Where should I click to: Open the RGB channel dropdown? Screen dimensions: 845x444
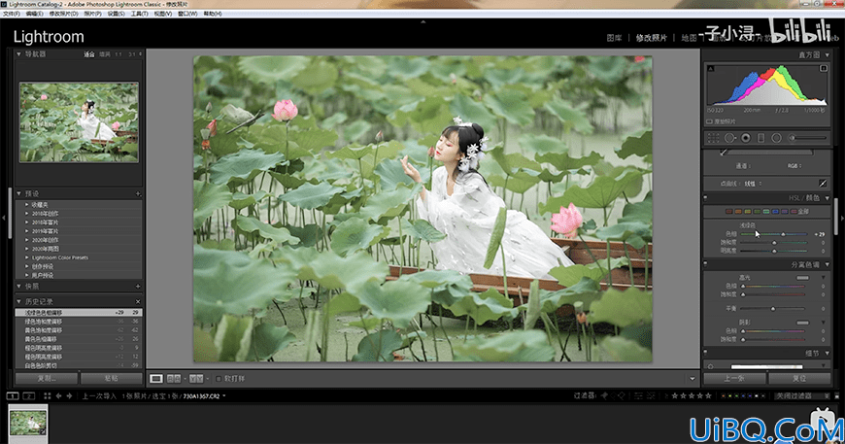point(794,166)
